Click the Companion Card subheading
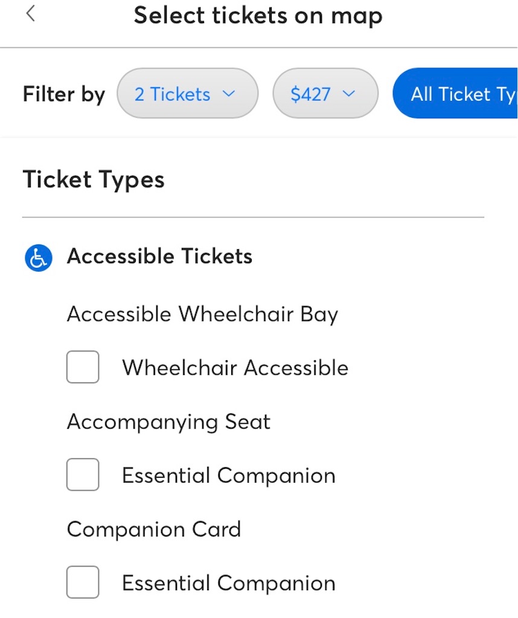This screenshot has height=618, width=518. pos(154,529)
